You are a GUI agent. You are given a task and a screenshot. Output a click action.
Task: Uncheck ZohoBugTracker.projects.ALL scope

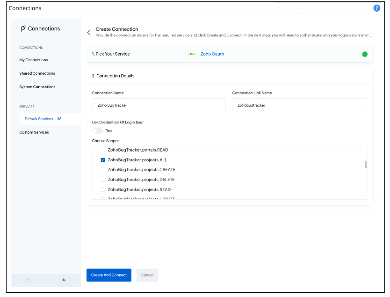tap(103, 160)
